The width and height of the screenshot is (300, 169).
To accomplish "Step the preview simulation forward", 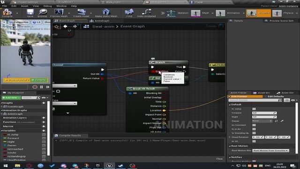I will click(48, 87).
